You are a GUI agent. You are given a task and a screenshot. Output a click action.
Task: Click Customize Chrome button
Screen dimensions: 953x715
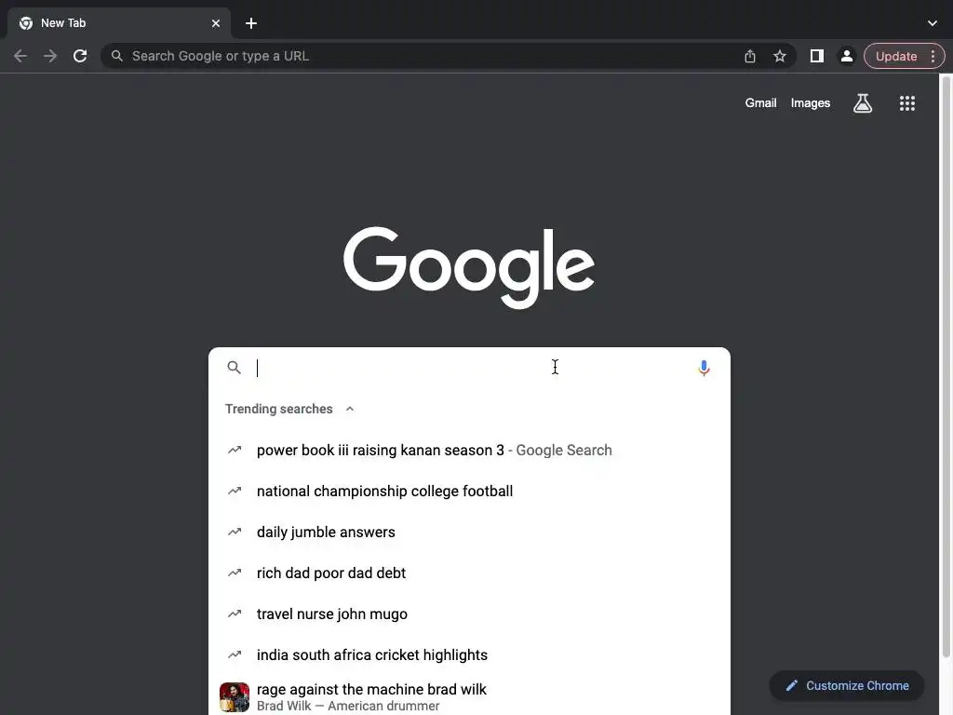pyautogui.click(x=846, y=685)
